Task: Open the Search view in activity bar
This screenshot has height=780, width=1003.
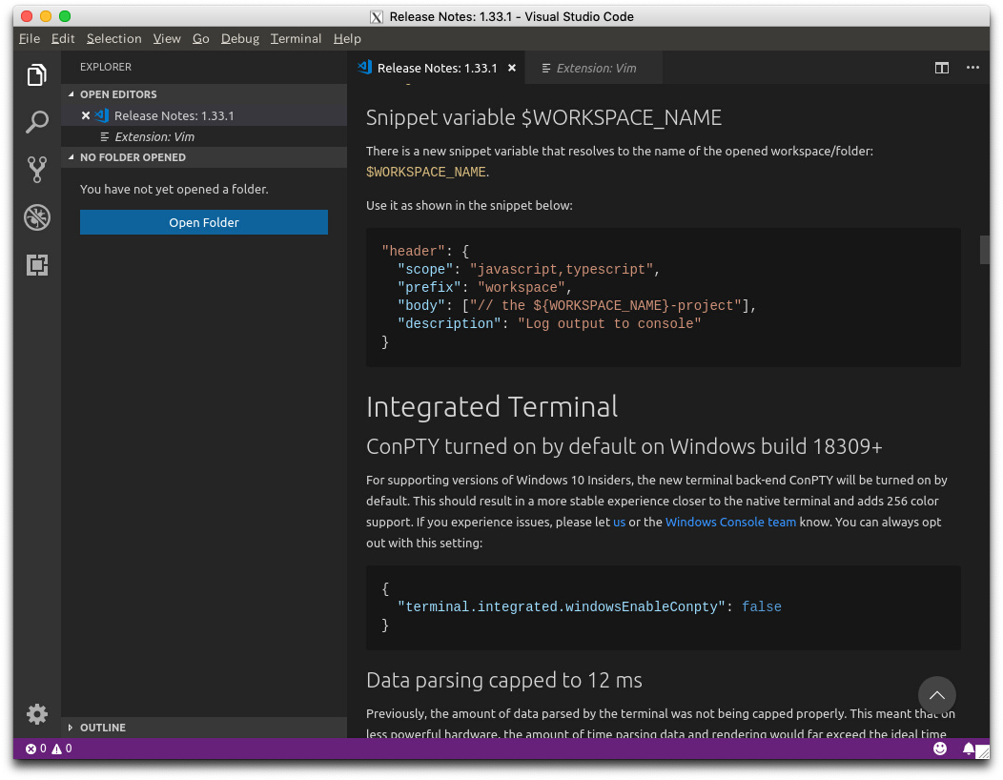Action: point(36,121)
